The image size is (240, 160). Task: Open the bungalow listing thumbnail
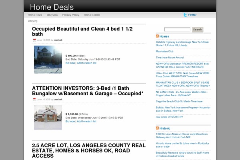point(48,118)
